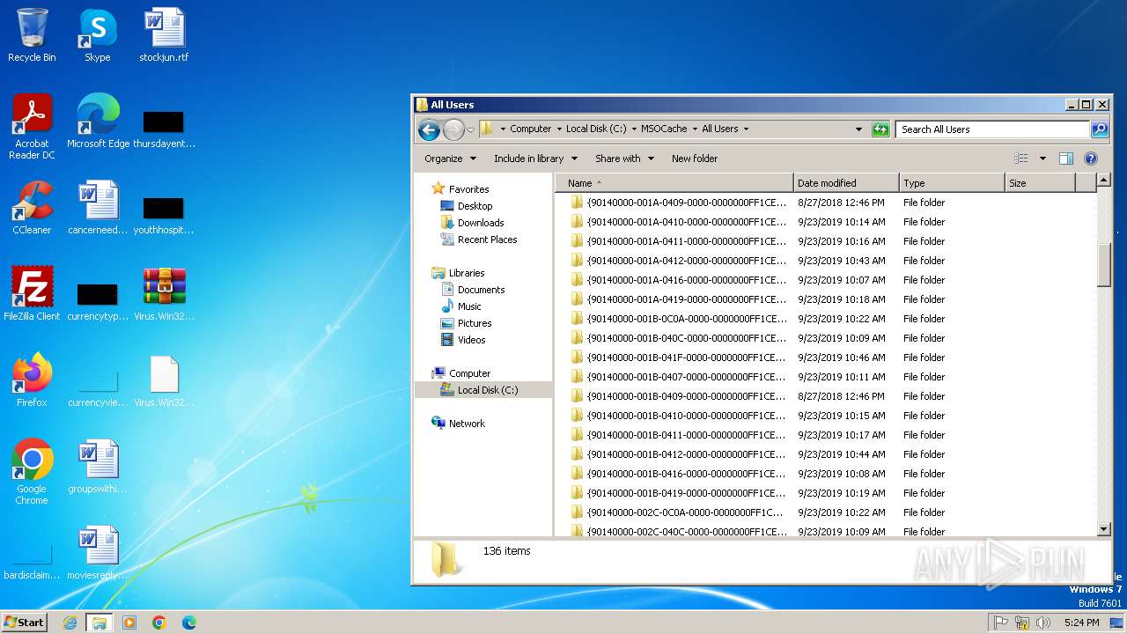Launch Microsoft Edge desktop shortcut

(x=98, y=122)
